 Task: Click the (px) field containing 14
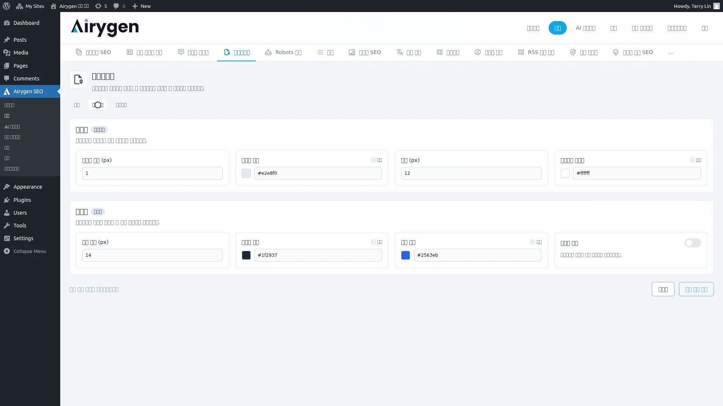point(153,255)
